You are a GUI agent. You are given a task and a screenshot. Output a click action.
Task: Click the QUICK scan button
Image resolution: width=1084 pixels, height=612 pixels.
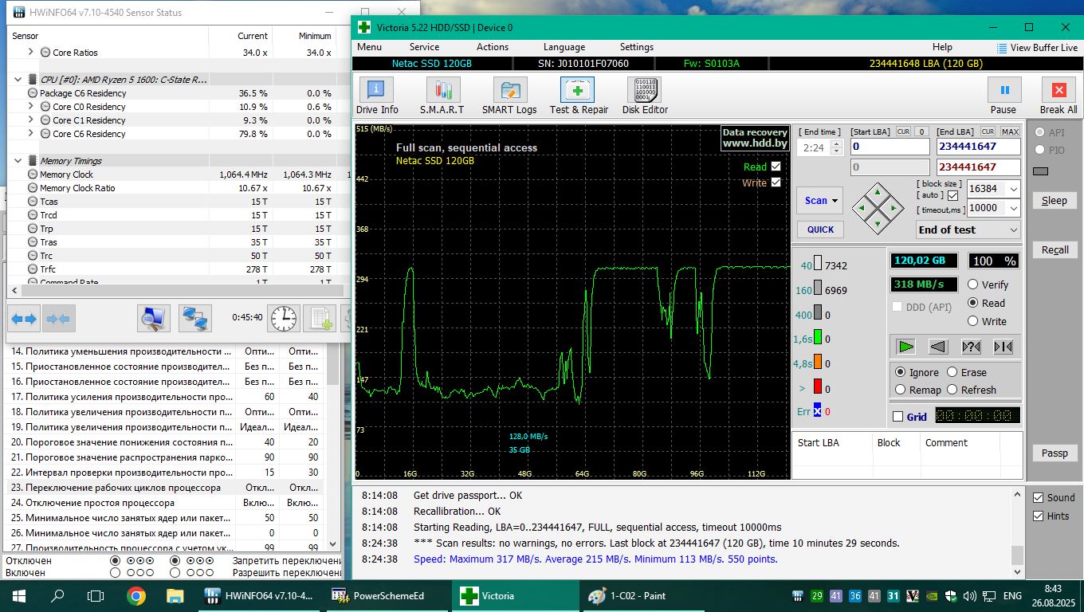pos(820,229)
